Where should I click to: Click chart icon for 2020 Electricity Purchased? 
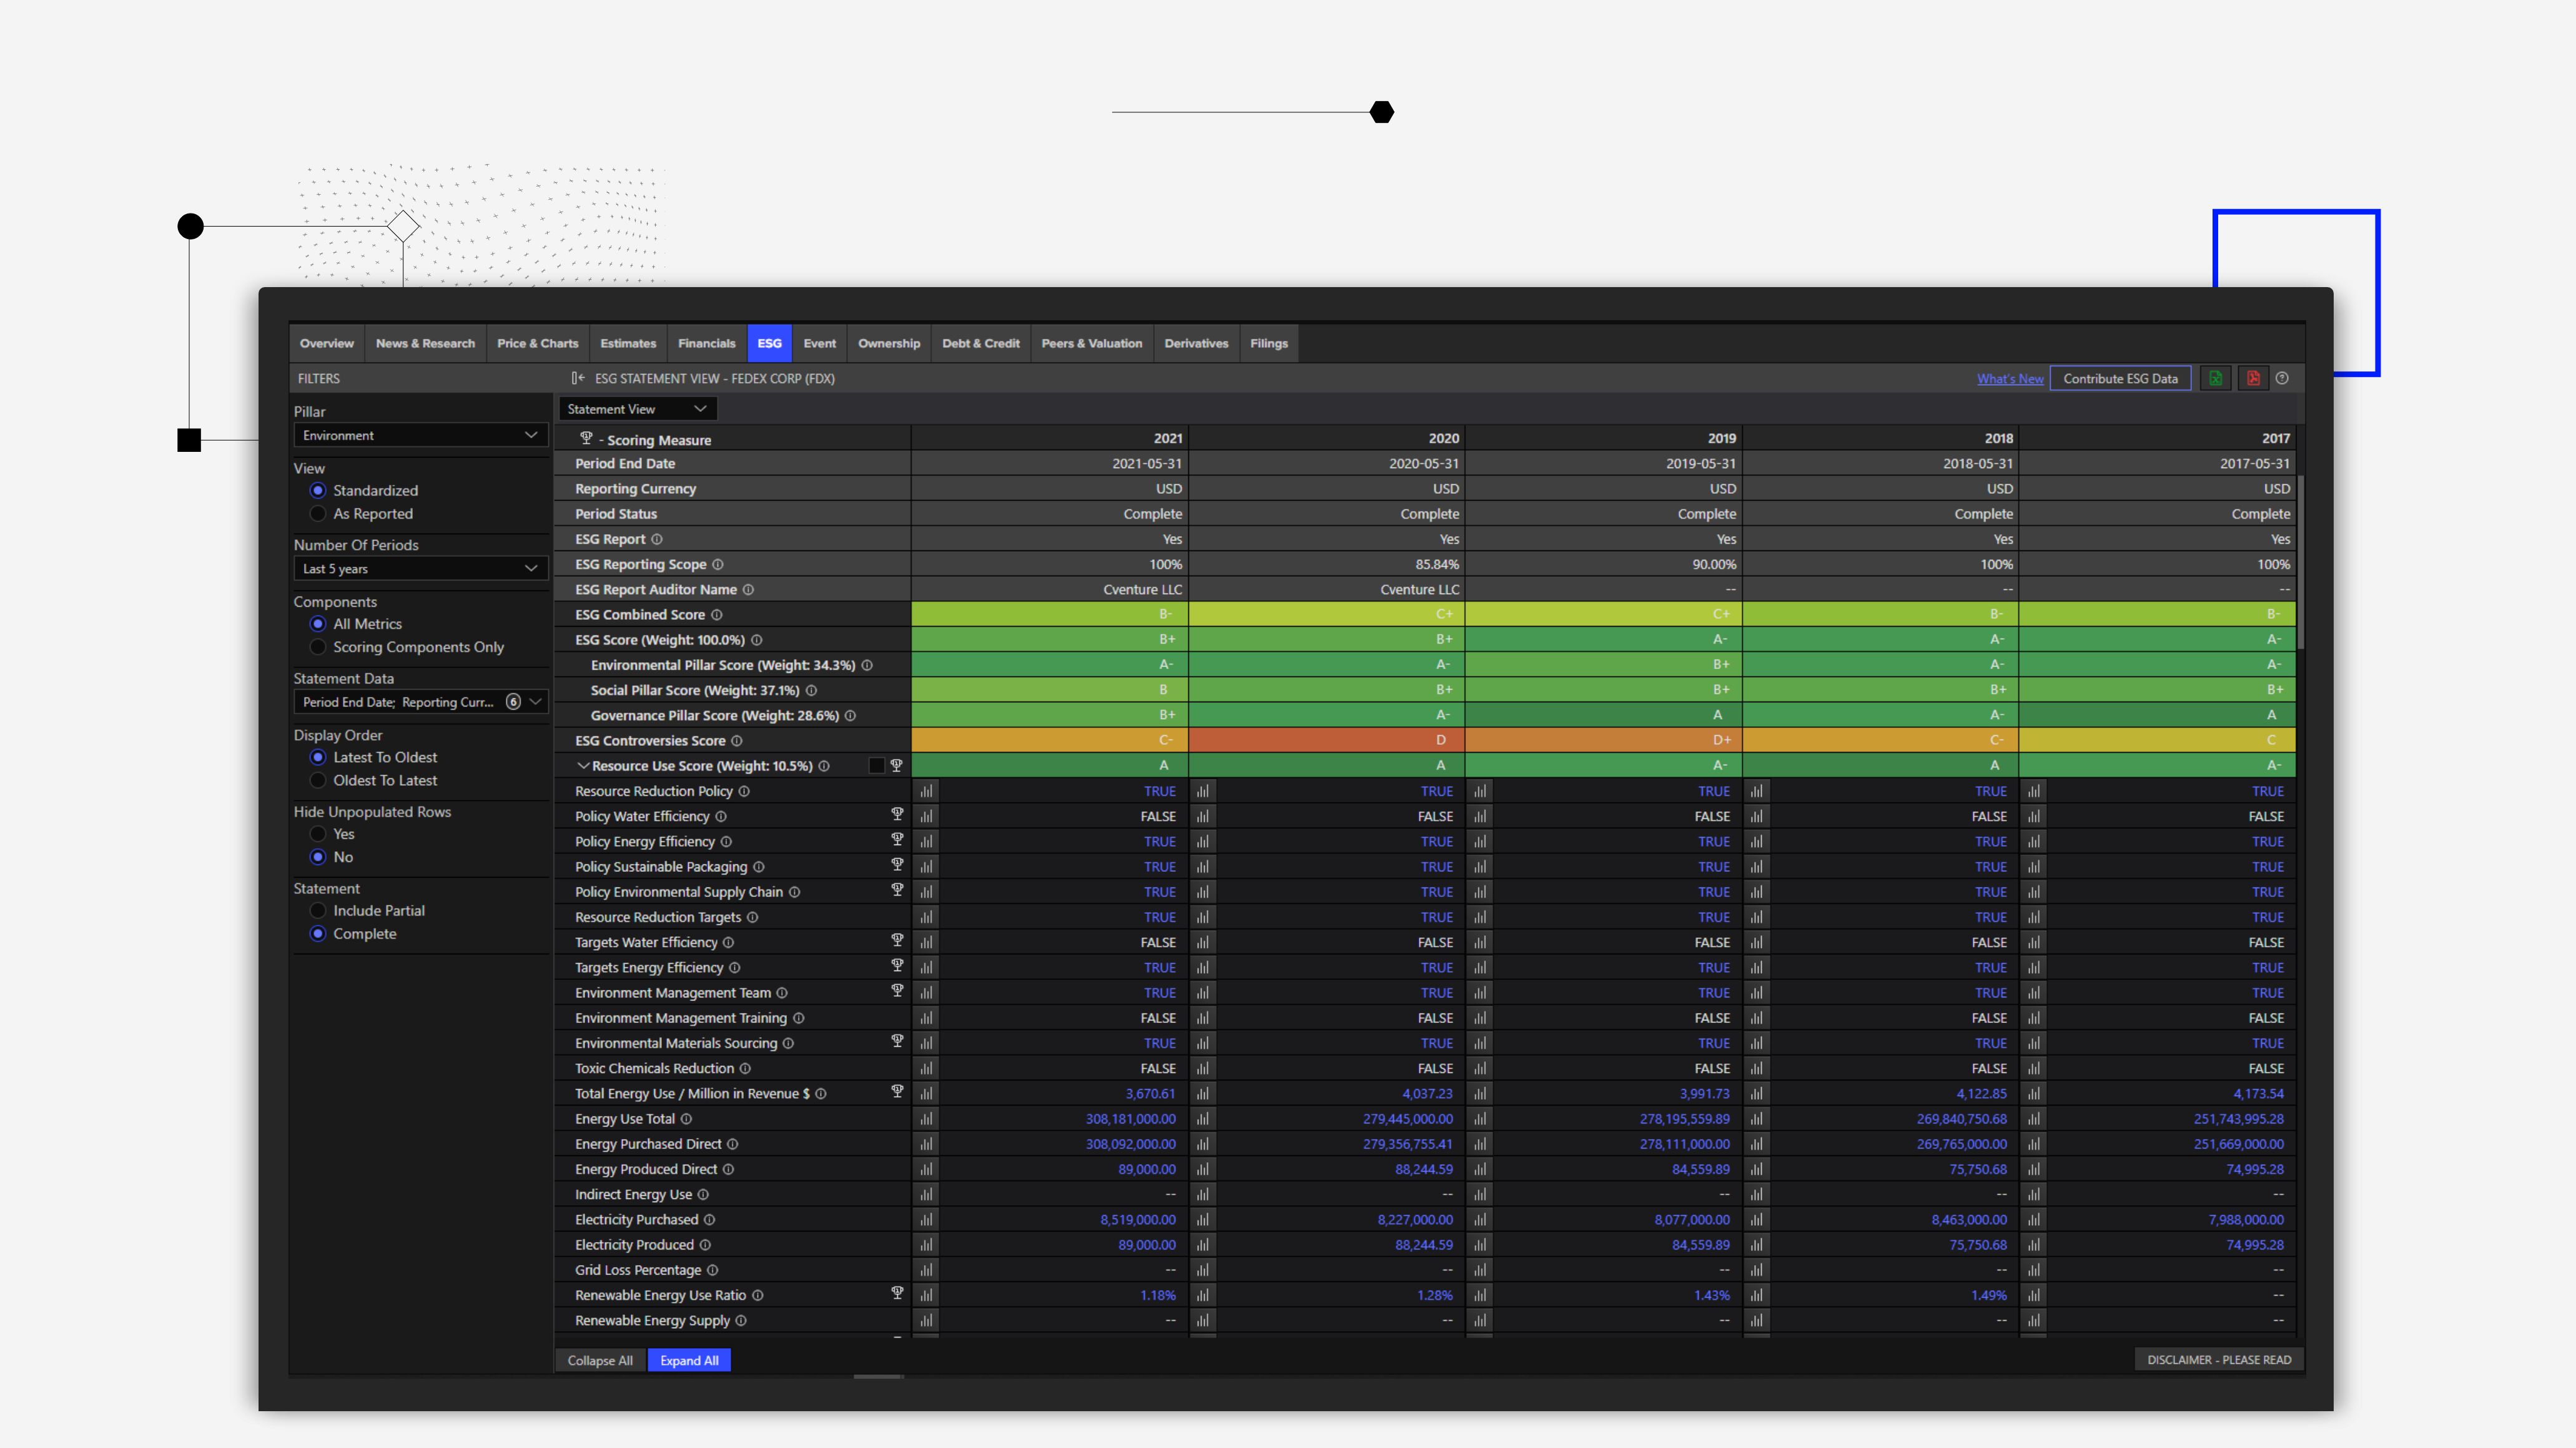click(1203, 1220)
